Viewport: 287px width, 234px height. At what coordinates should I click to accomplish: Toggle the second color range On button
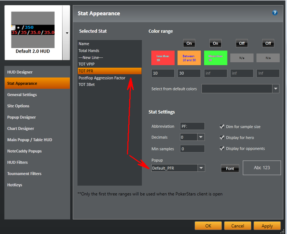(215, 43)
